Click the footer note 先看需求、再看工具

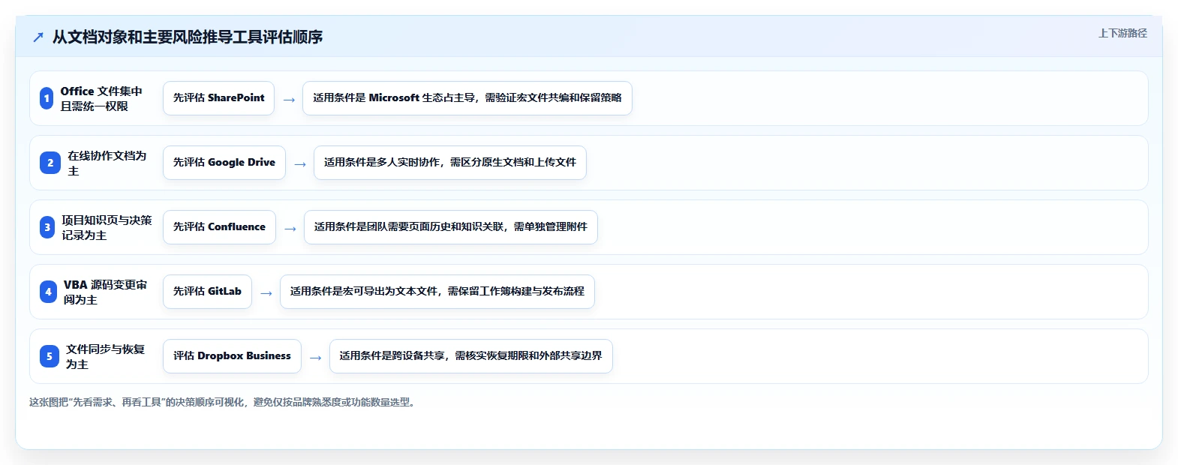[x=224, y=402]
